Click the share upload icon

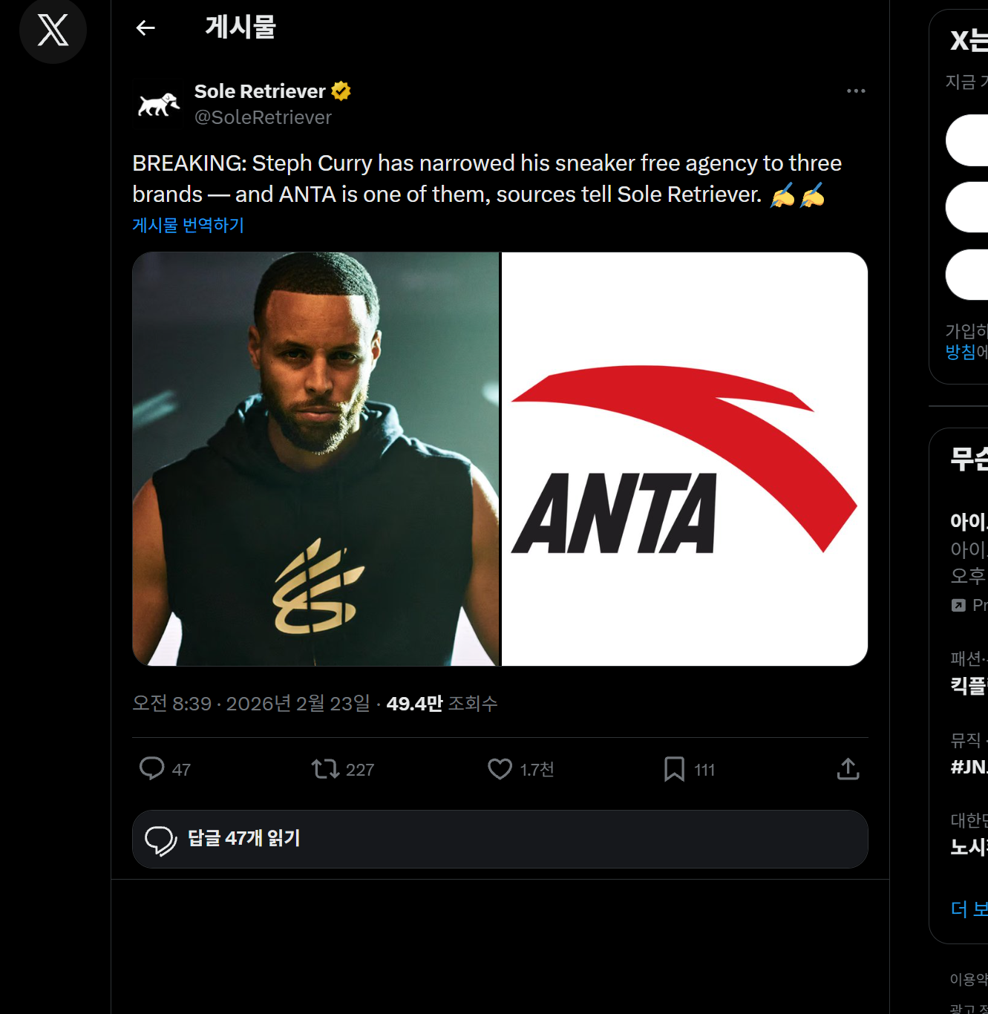[x=848, y=768]
